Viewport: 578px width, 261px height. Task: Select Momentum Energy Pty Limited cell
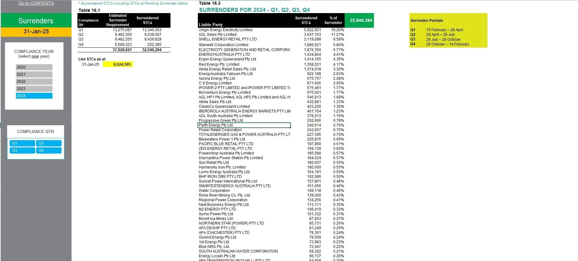(225, 93)
